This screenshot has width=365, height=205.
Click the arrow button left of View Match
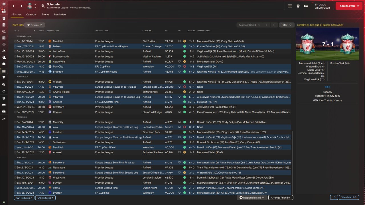[x=334, y=197]
